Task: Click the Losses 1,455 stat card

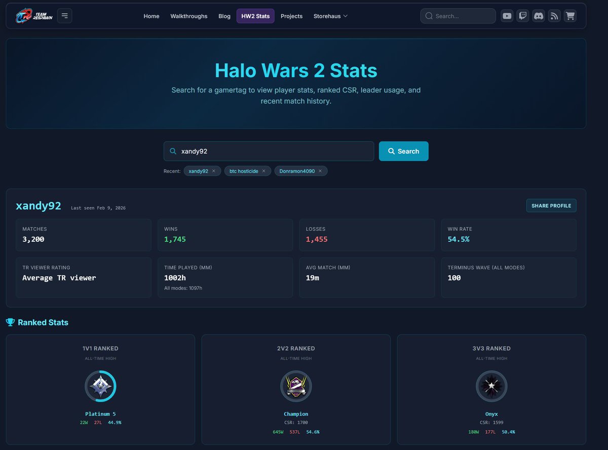Action: pos(367,235)
